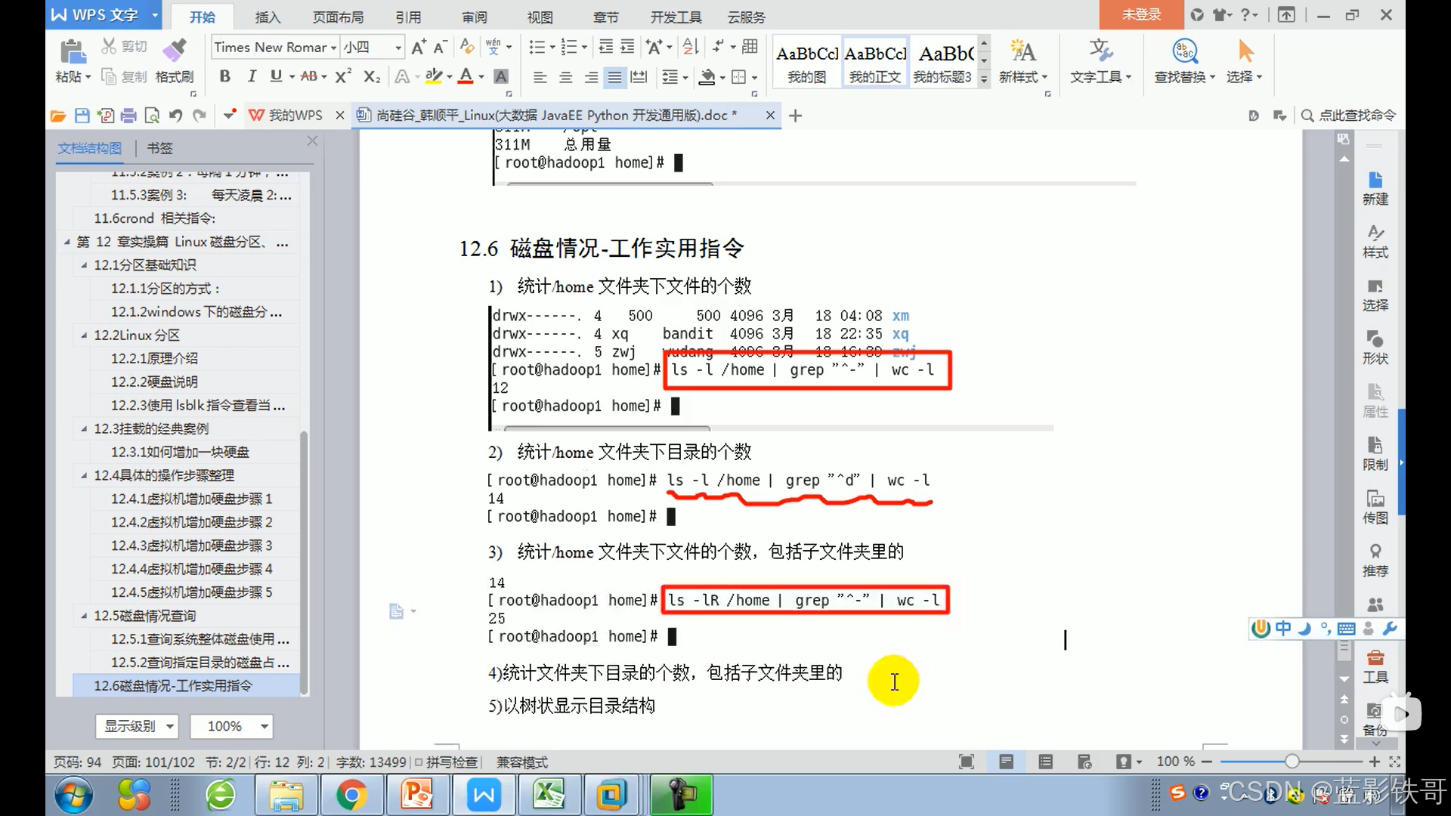Click the Justify alignment icon
This screenshot has width=1451, height=816.
[615, 77]
